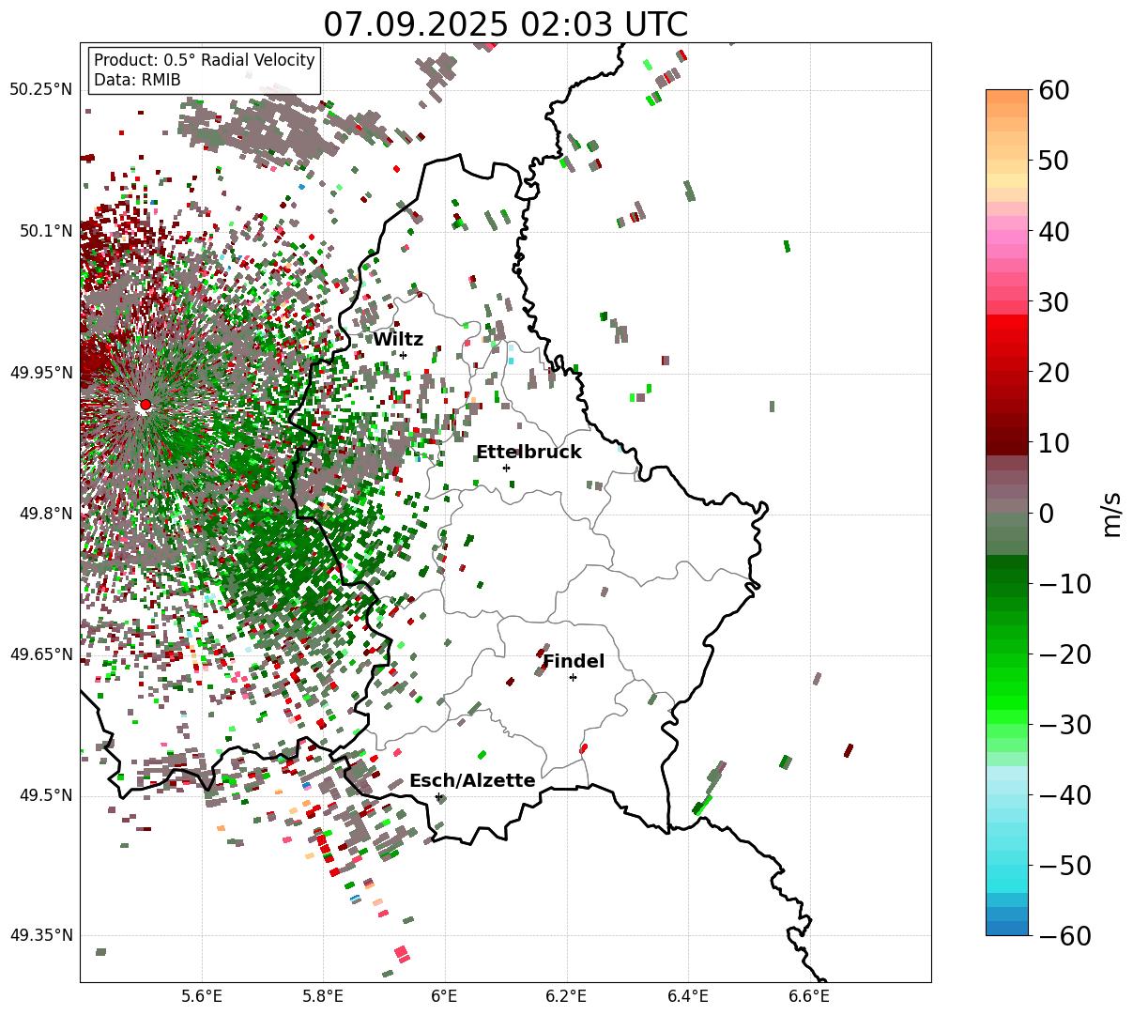1133x1015 pixels.
Task: Click the colorbar at the 0 m/s gray zone
Action: pyautogui.click(x=1007, y=513)
